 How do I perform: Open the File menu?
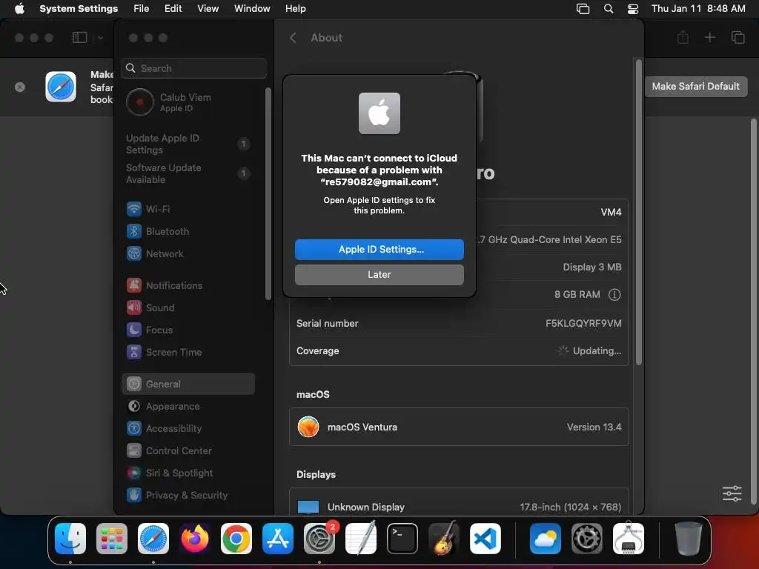pyautogui.click(x=142, y=9)
